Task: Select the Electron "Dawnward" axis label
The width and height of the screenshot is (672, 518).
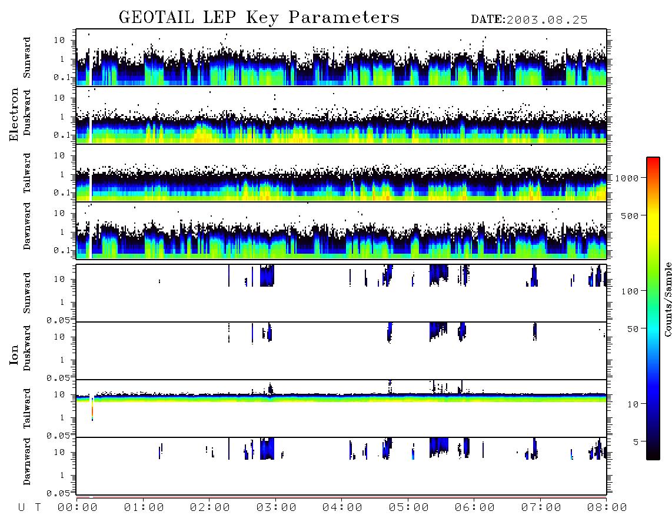Action: 27,226
